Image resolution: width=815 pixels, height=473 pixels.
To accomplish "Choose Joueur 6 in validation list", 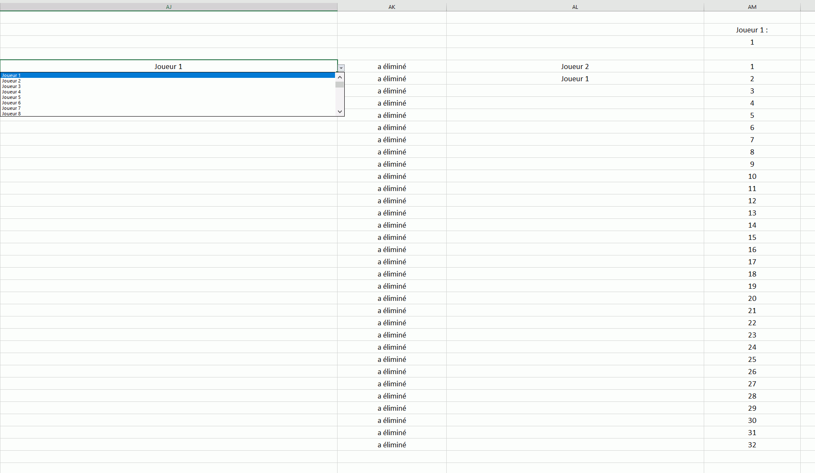I will [11, 103].
